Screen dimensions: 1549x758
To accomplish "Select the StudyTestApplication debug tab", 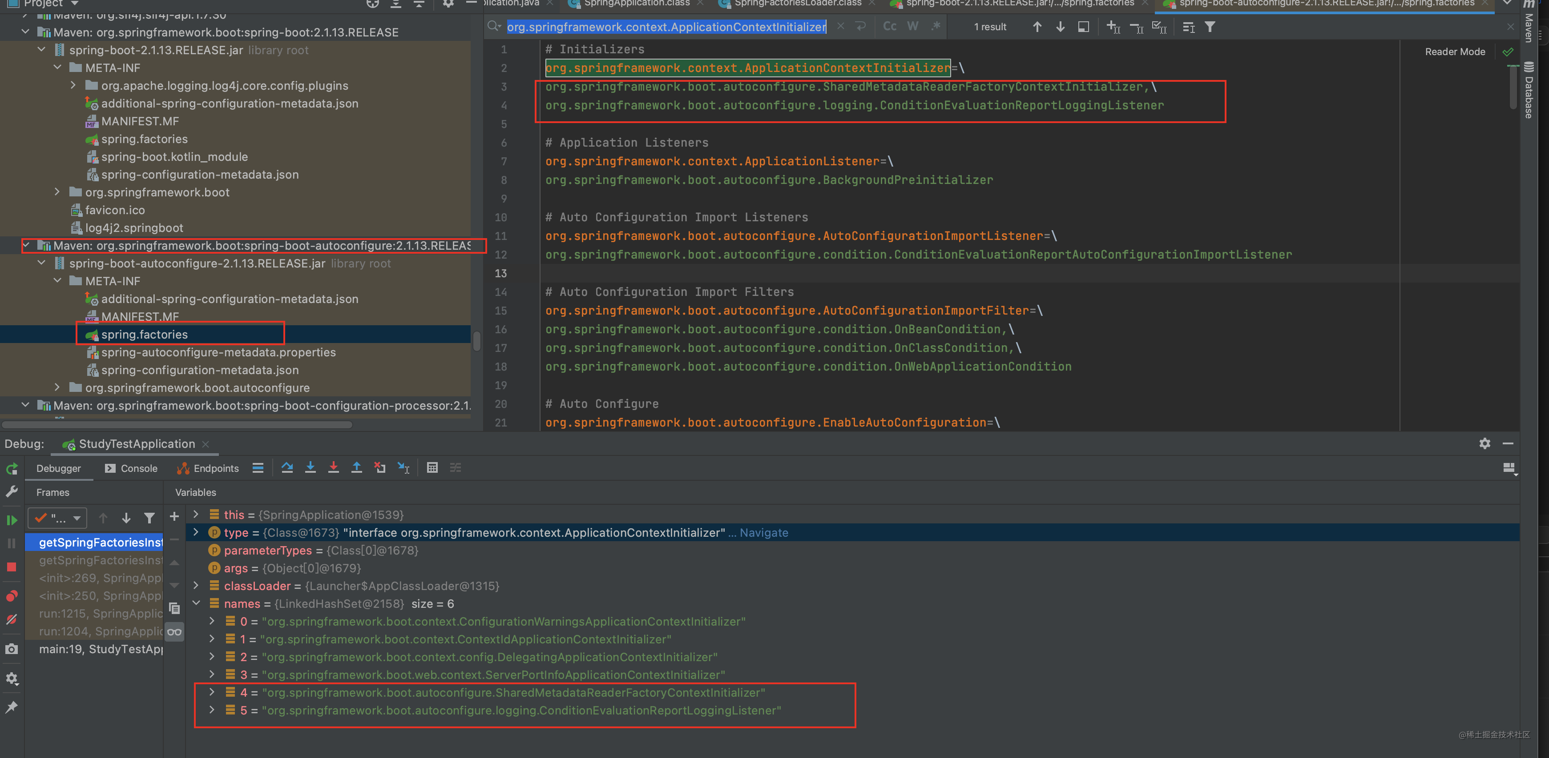I will click(137, 444).
